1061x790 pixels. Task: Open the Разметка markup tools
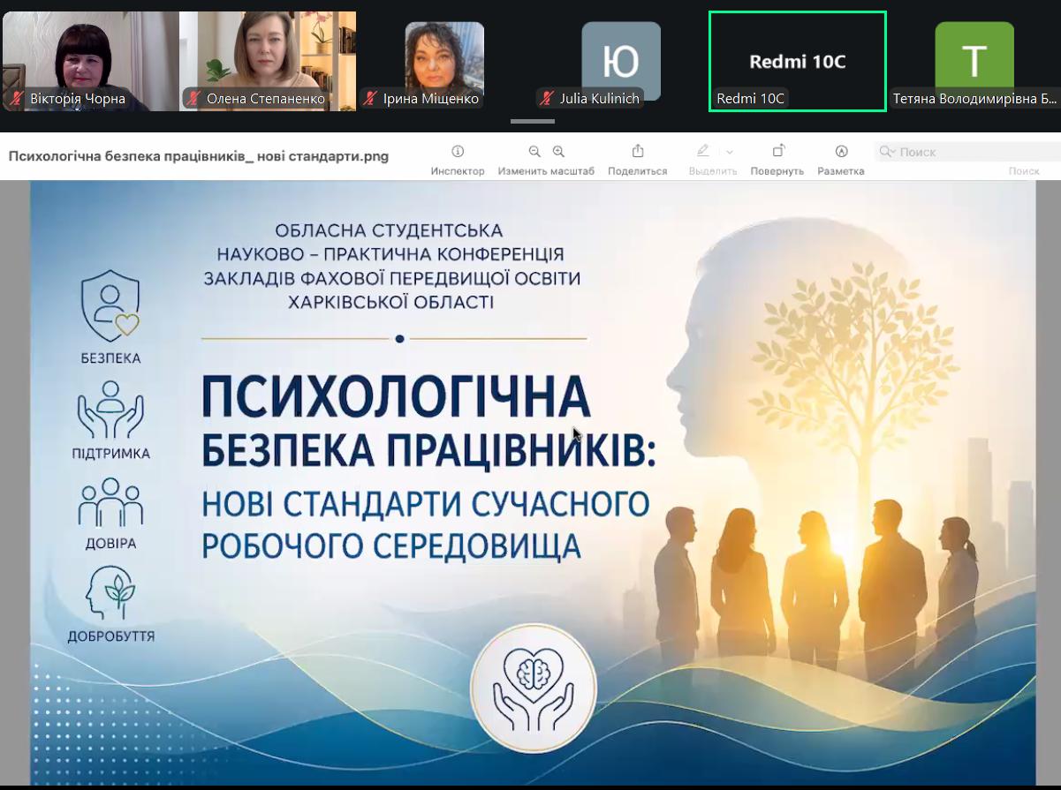(841, 151)
